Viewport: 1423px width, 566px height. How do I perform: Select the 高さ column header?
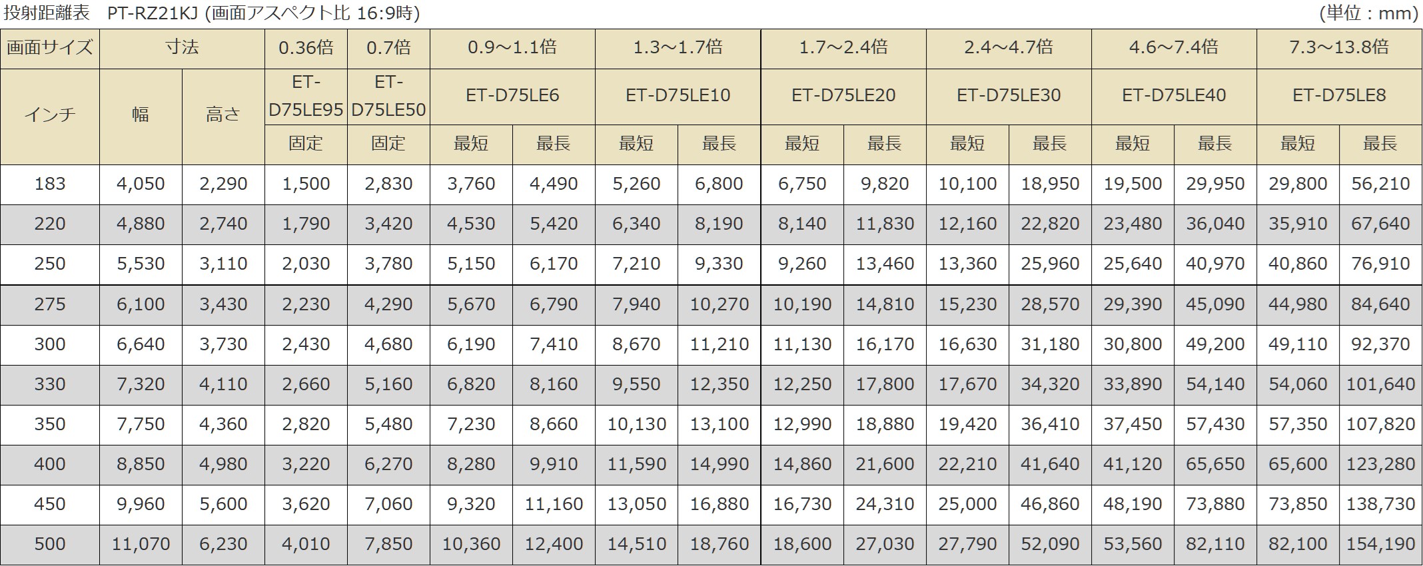(x=223, y=117)
